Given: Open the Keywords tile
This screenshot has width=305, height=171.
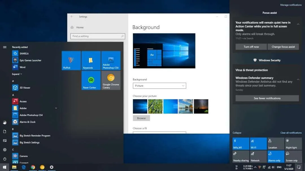Looking at the screenshot, I should (x=91, y=60).
